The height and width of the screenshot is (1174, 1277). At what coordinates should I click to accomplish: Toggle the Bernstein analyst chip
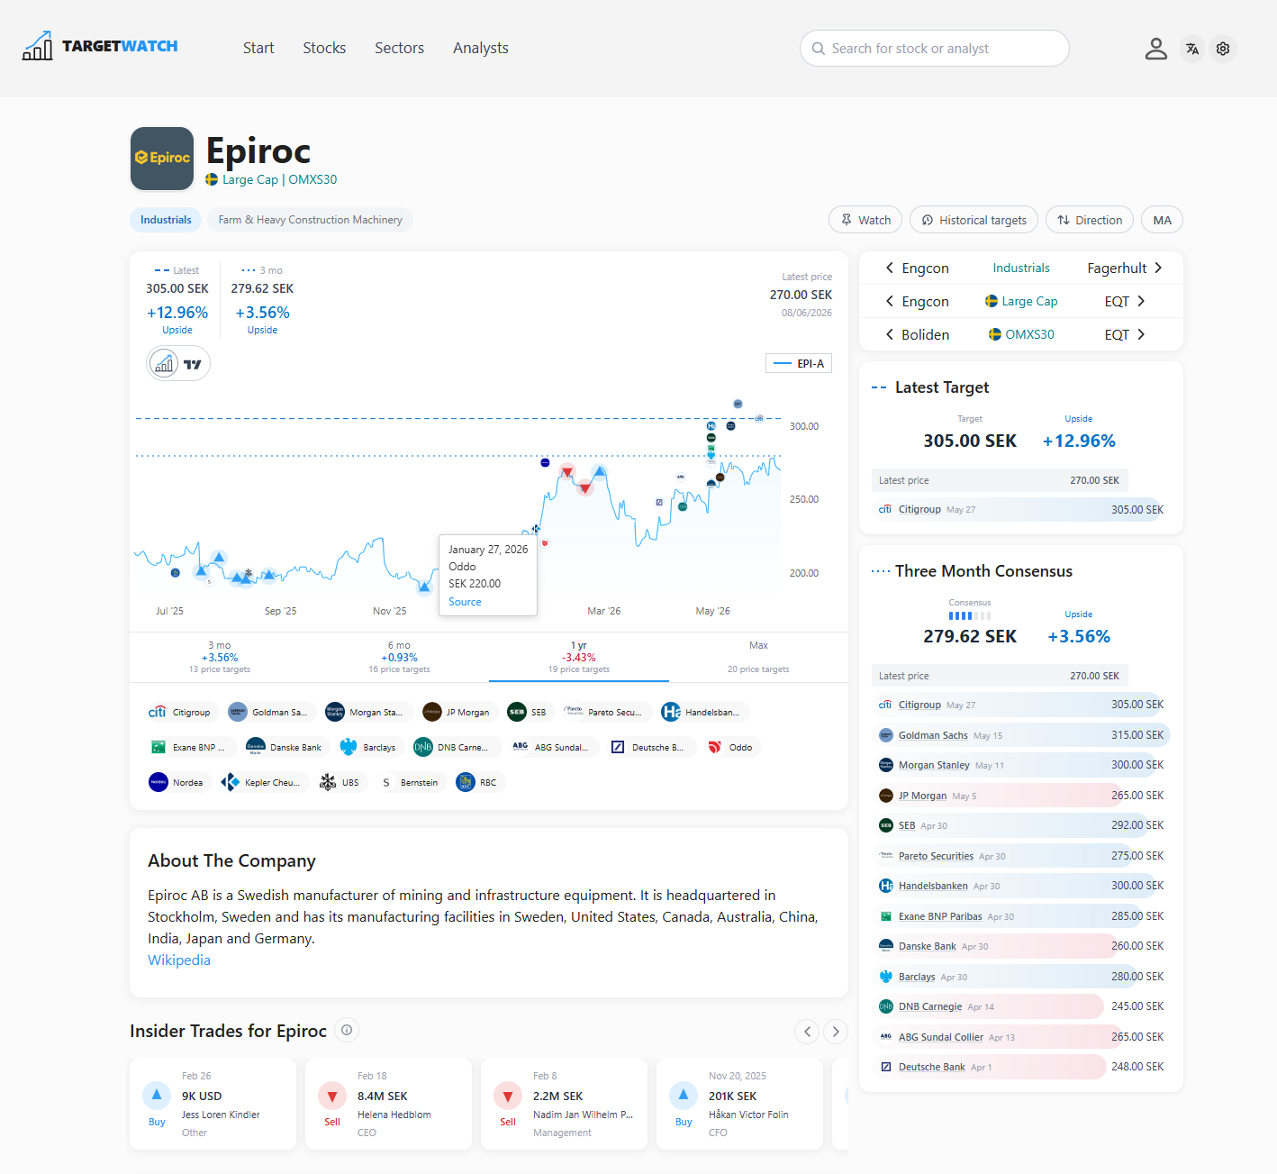pos(411,782)
